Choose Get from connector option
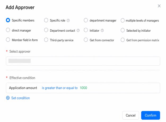 [x=86, y=40]
